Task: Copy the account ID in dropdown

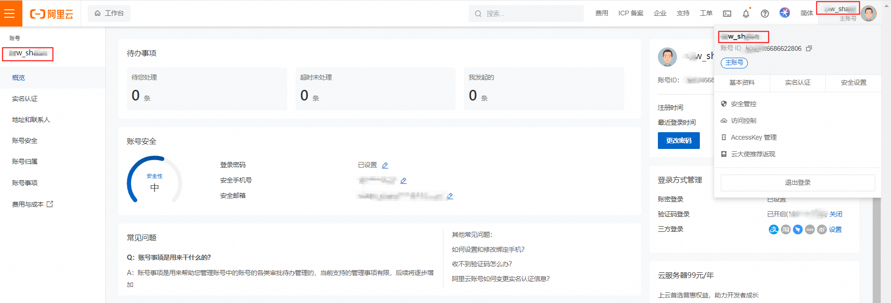Action: click(x=809, y=48)
